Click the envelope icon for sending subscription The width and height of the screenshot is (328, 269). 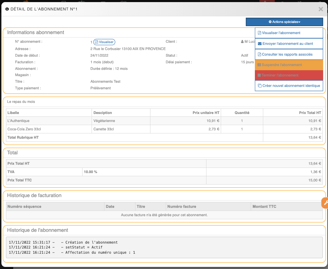pos(259,44)
